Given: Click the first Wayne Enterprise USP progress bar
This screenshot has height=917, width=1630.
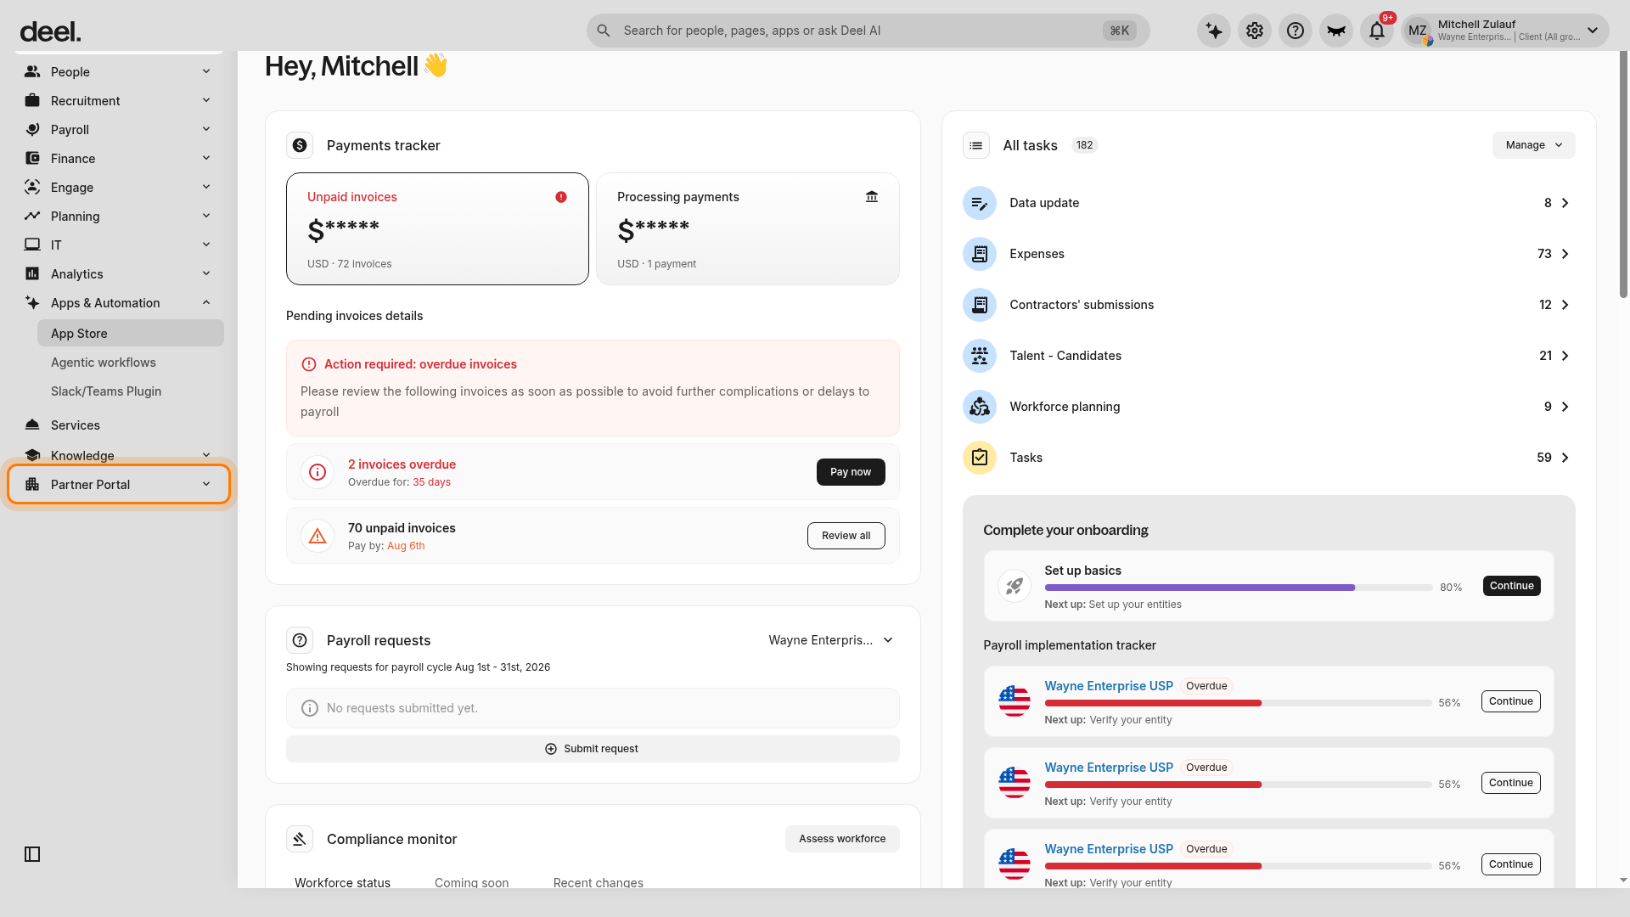Looking at the screenshot, I should (1238, 703).
